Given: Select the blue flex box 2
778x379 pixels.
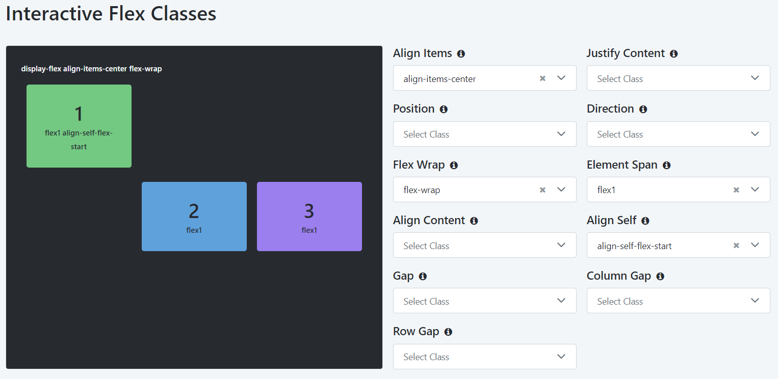Looking at the screenshot, I should tap(194, 216).
